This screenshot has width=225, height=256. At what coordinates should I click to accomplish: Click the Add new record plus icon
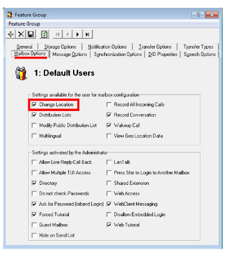pyautogui.click(x=10, y=34)
